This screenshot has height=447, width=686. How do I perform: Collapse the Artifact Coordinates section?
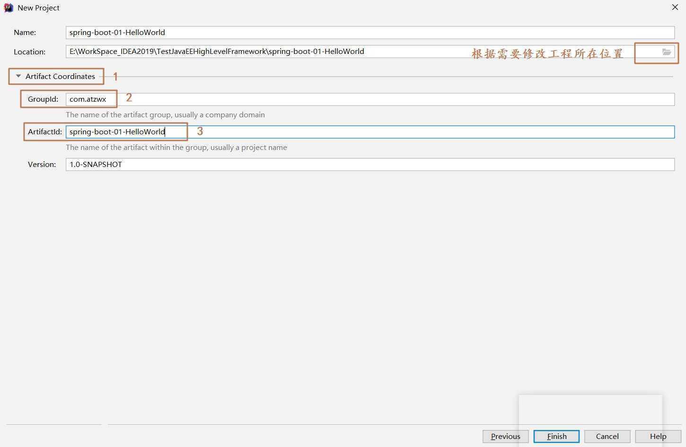(x=18, y=76)
